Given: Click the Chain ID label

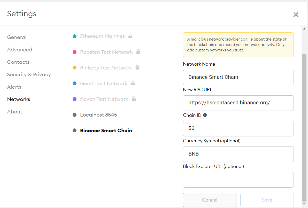Looking at the screenshot, I should (192, 115).
